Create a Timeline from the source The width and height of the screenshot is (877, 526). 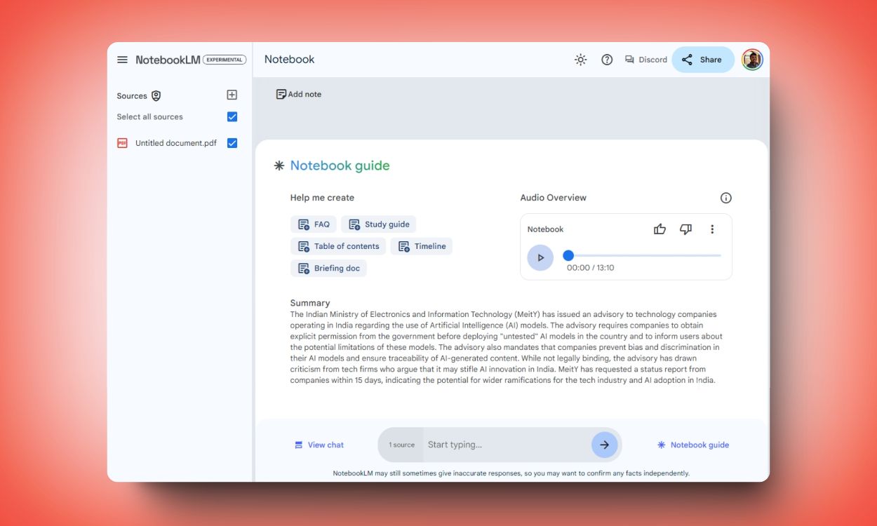coord(421,246)
